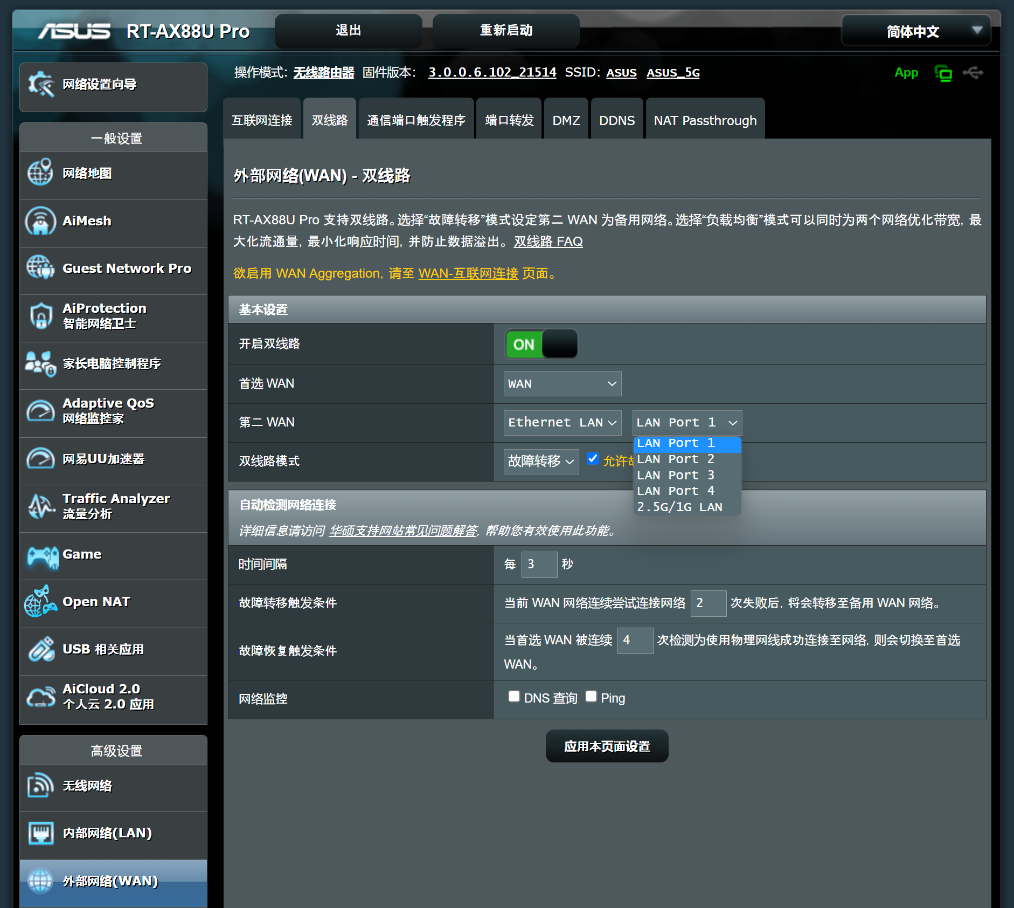
Task: Switch to the 双线路 tab
Action: tap(330, 120)
